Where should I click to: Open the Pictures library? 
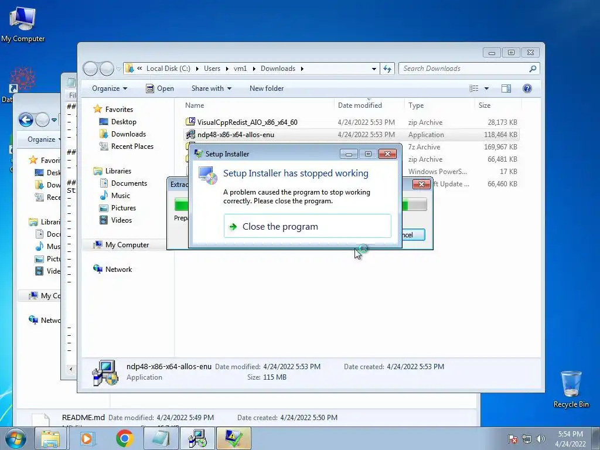pos(123,208)
